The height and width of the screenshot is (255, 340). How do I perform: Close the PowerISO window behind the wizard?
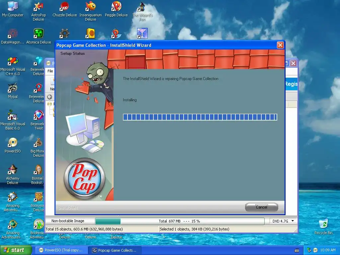point(294,63)
